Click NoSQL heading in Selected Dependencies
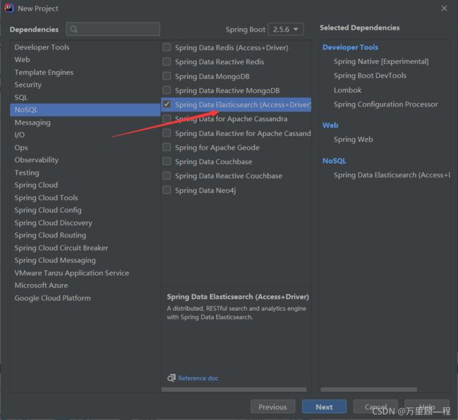This screenshot has height=420, width=458. point(335,161)
